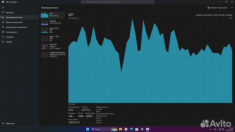Toggle the hamburger navigation menu

click(x=3, y=7)
